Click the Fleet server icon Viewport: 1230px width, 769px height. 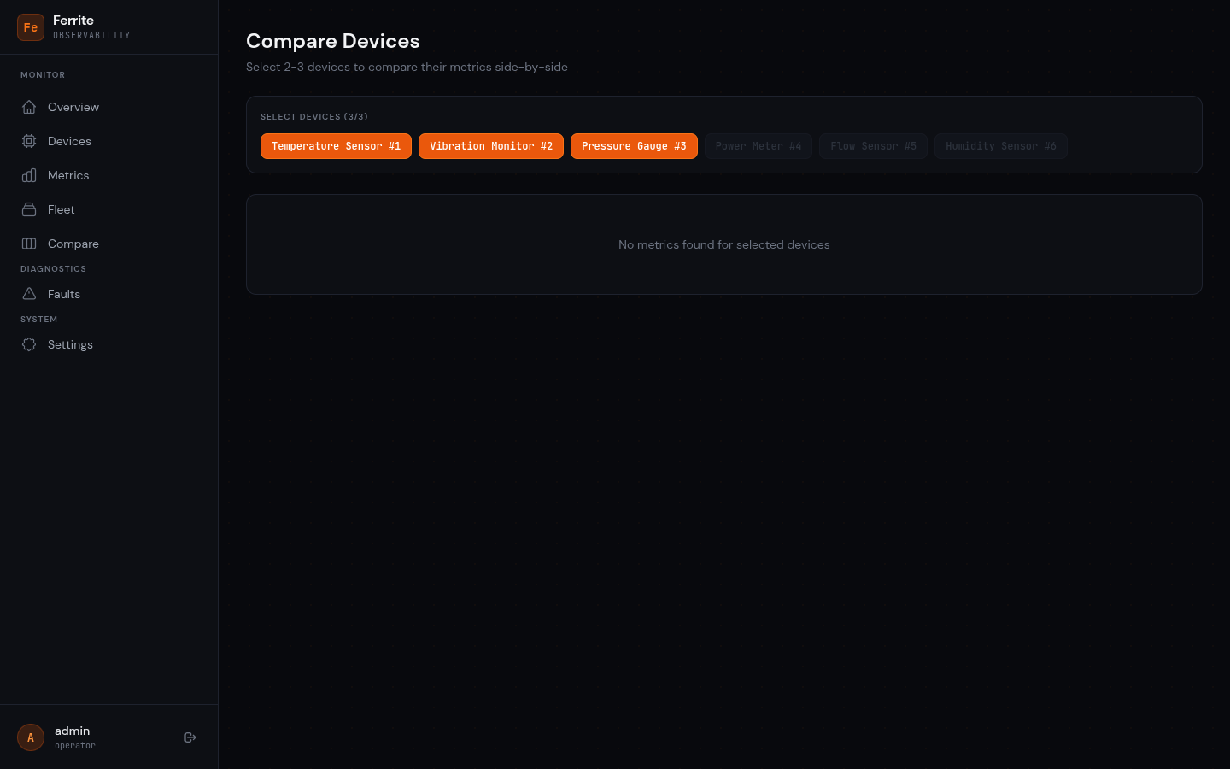pos(29,209)
